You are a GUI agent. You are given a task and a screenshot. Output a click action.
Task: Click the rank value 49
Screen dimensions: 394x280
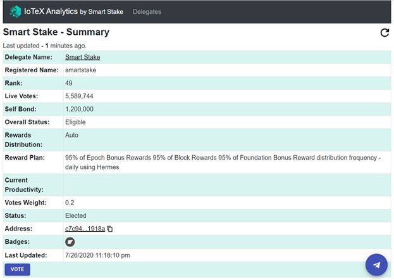tap(68, 83)
